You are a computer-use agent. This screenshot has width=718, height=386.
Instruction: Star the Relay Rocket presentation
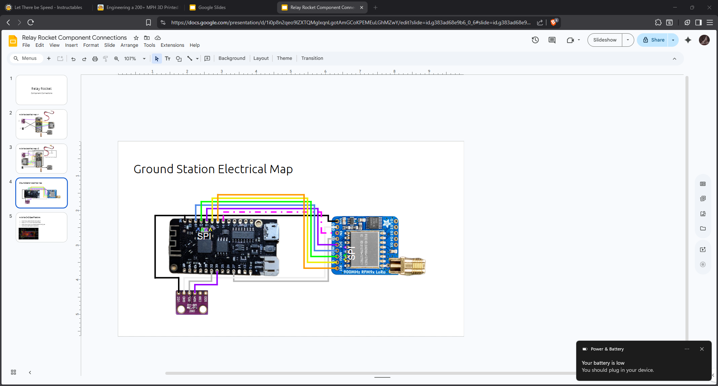136,38
